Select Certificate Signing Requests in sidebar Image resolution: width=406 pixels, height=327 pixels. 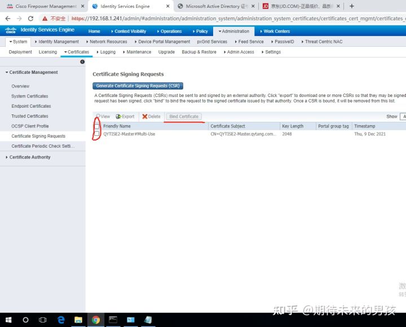click(x=38, y=136)
